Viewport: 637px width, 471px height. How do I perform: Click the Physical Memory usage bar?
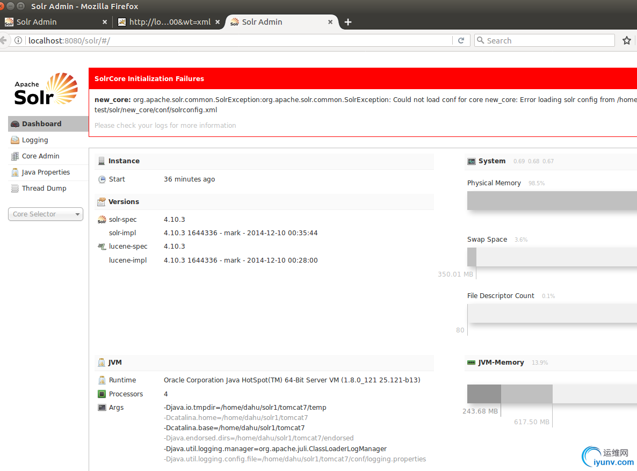[552, 201]
